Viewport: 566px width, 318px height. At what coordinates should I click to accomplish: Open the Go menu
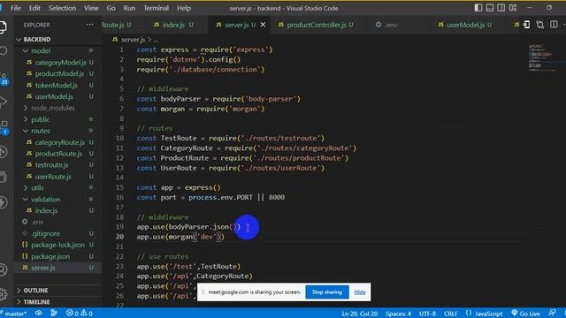(x=111, y=8)
